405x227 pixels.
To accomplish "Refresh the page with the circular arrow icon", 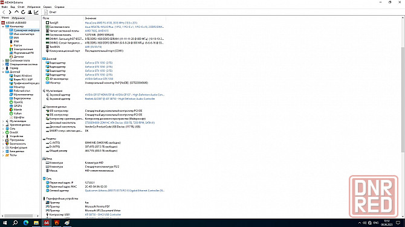I will click(x=23, y=12).
